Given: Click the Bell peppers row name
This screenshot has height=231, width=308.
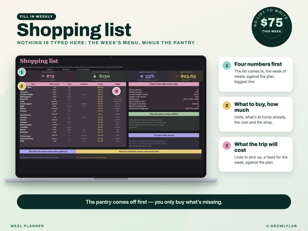Looking at the screenshot, I should click(x=26, y=97).
